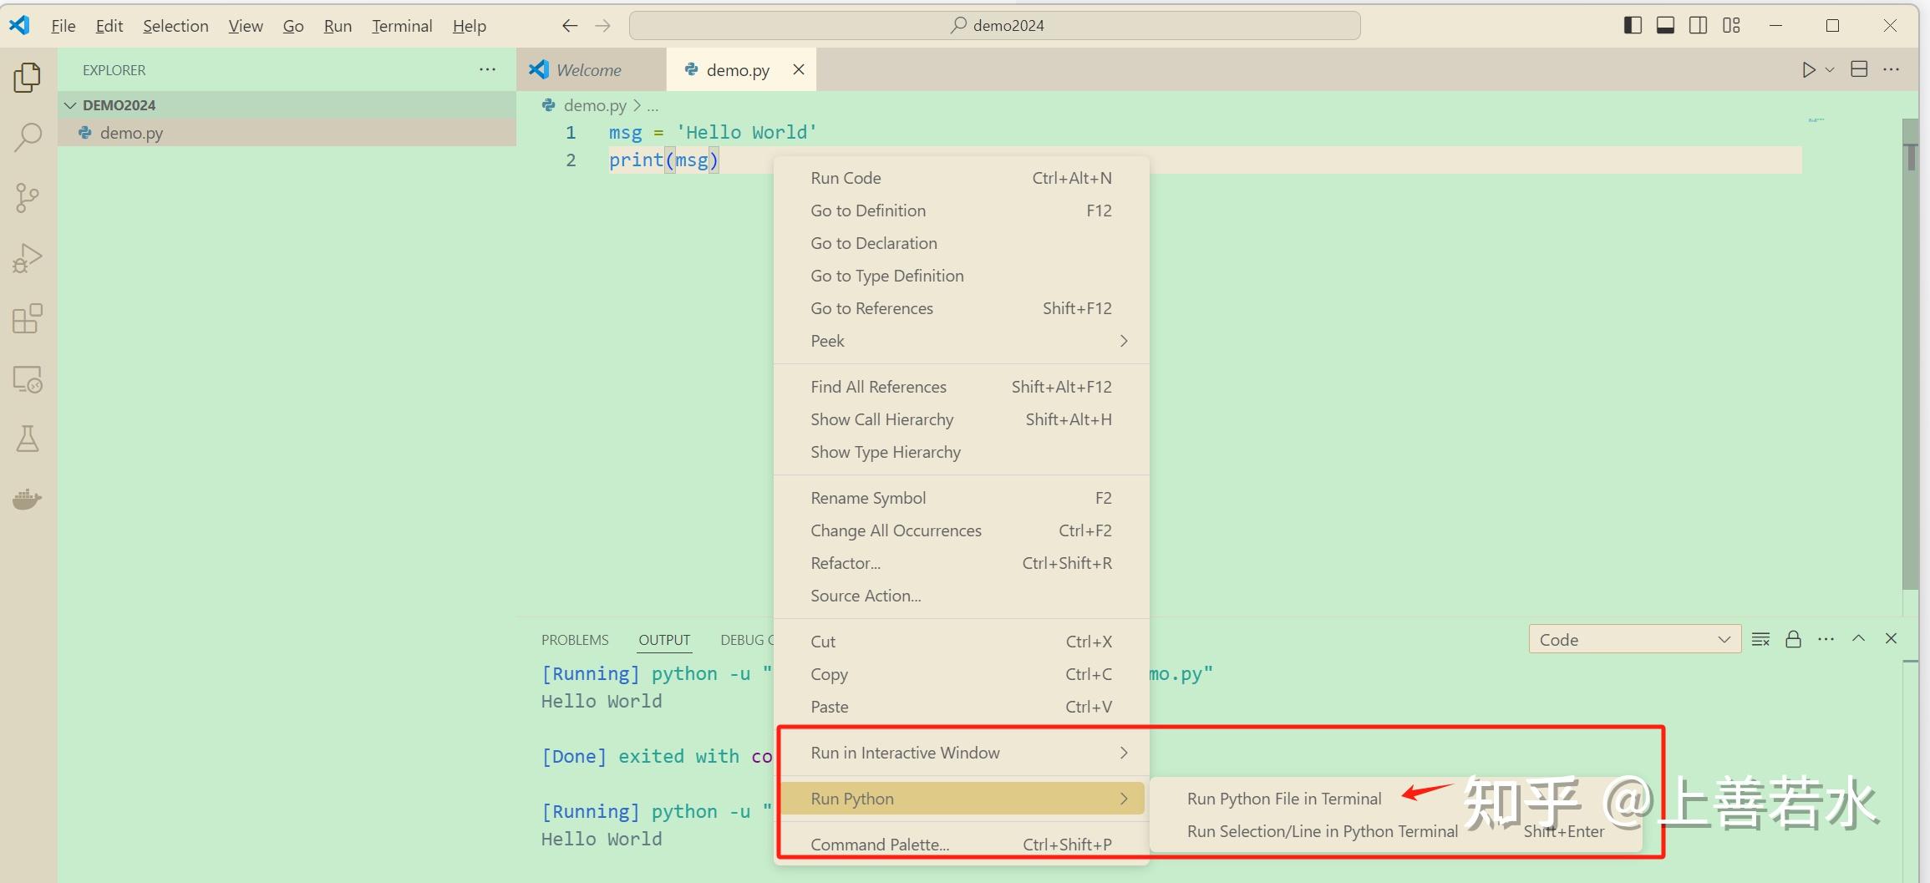1930x883 pixels.
Task: Expand the Run Python submenu
Action: (961, 799)
